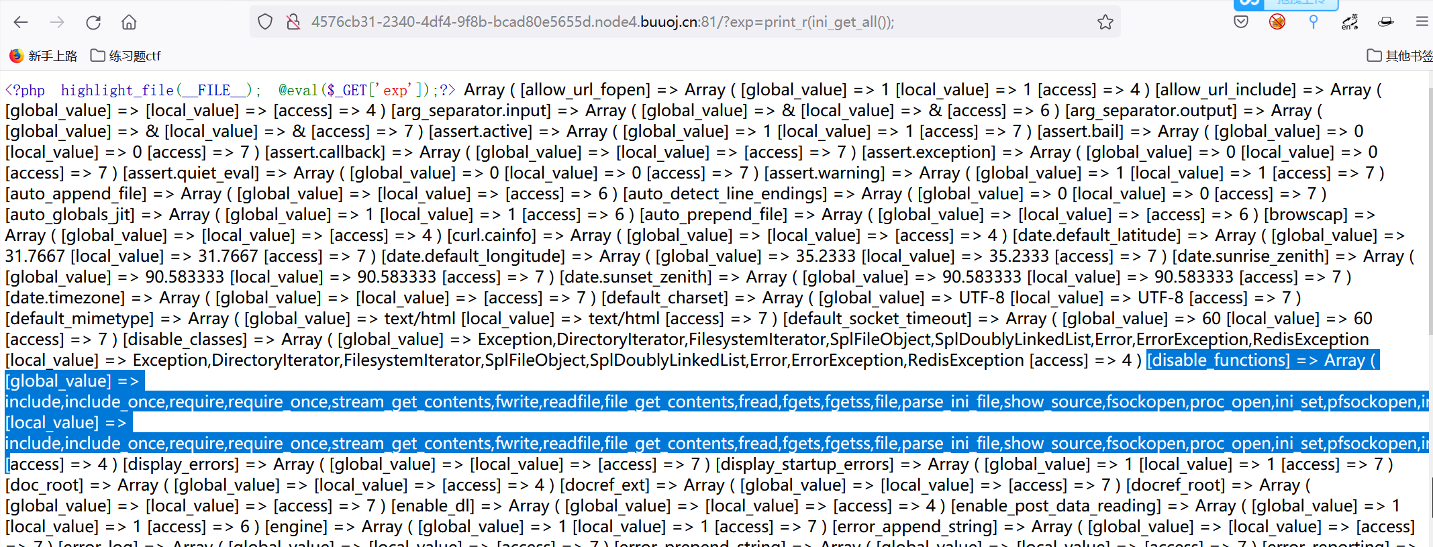Go back to the previous page
The image size is (1433, 547).
click(21, 22)
